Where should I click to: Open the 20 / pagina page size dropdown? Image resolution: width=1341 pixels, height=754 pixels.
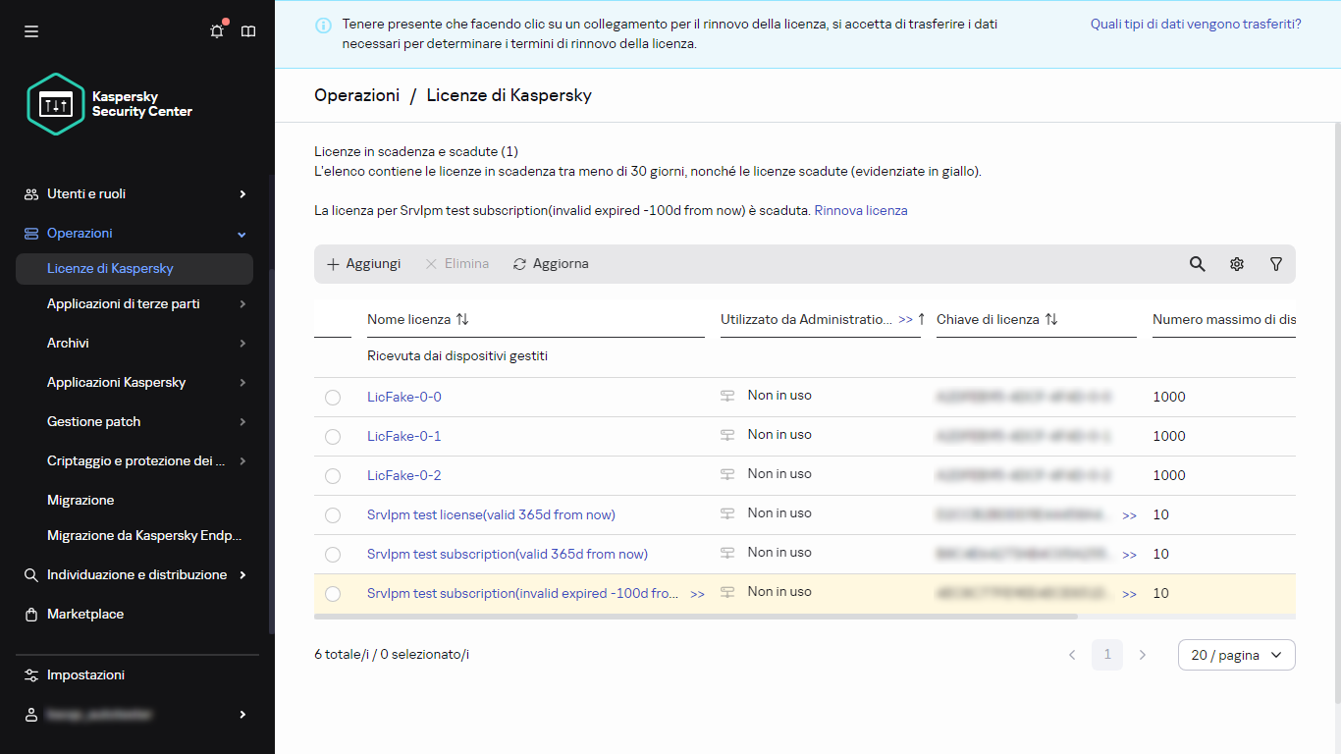click(1236, 655)
